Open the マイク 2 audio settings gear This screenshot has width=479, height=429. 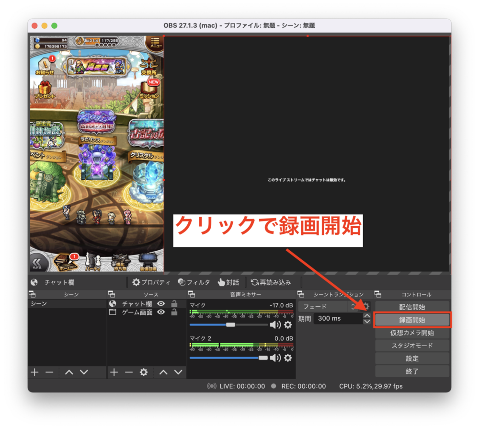[288, 358]
